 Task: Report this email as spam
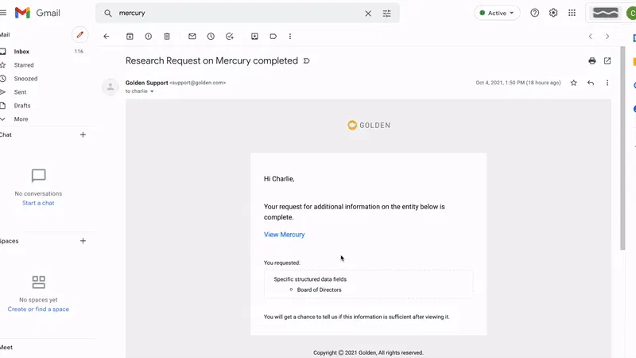[x=149, y=37]
